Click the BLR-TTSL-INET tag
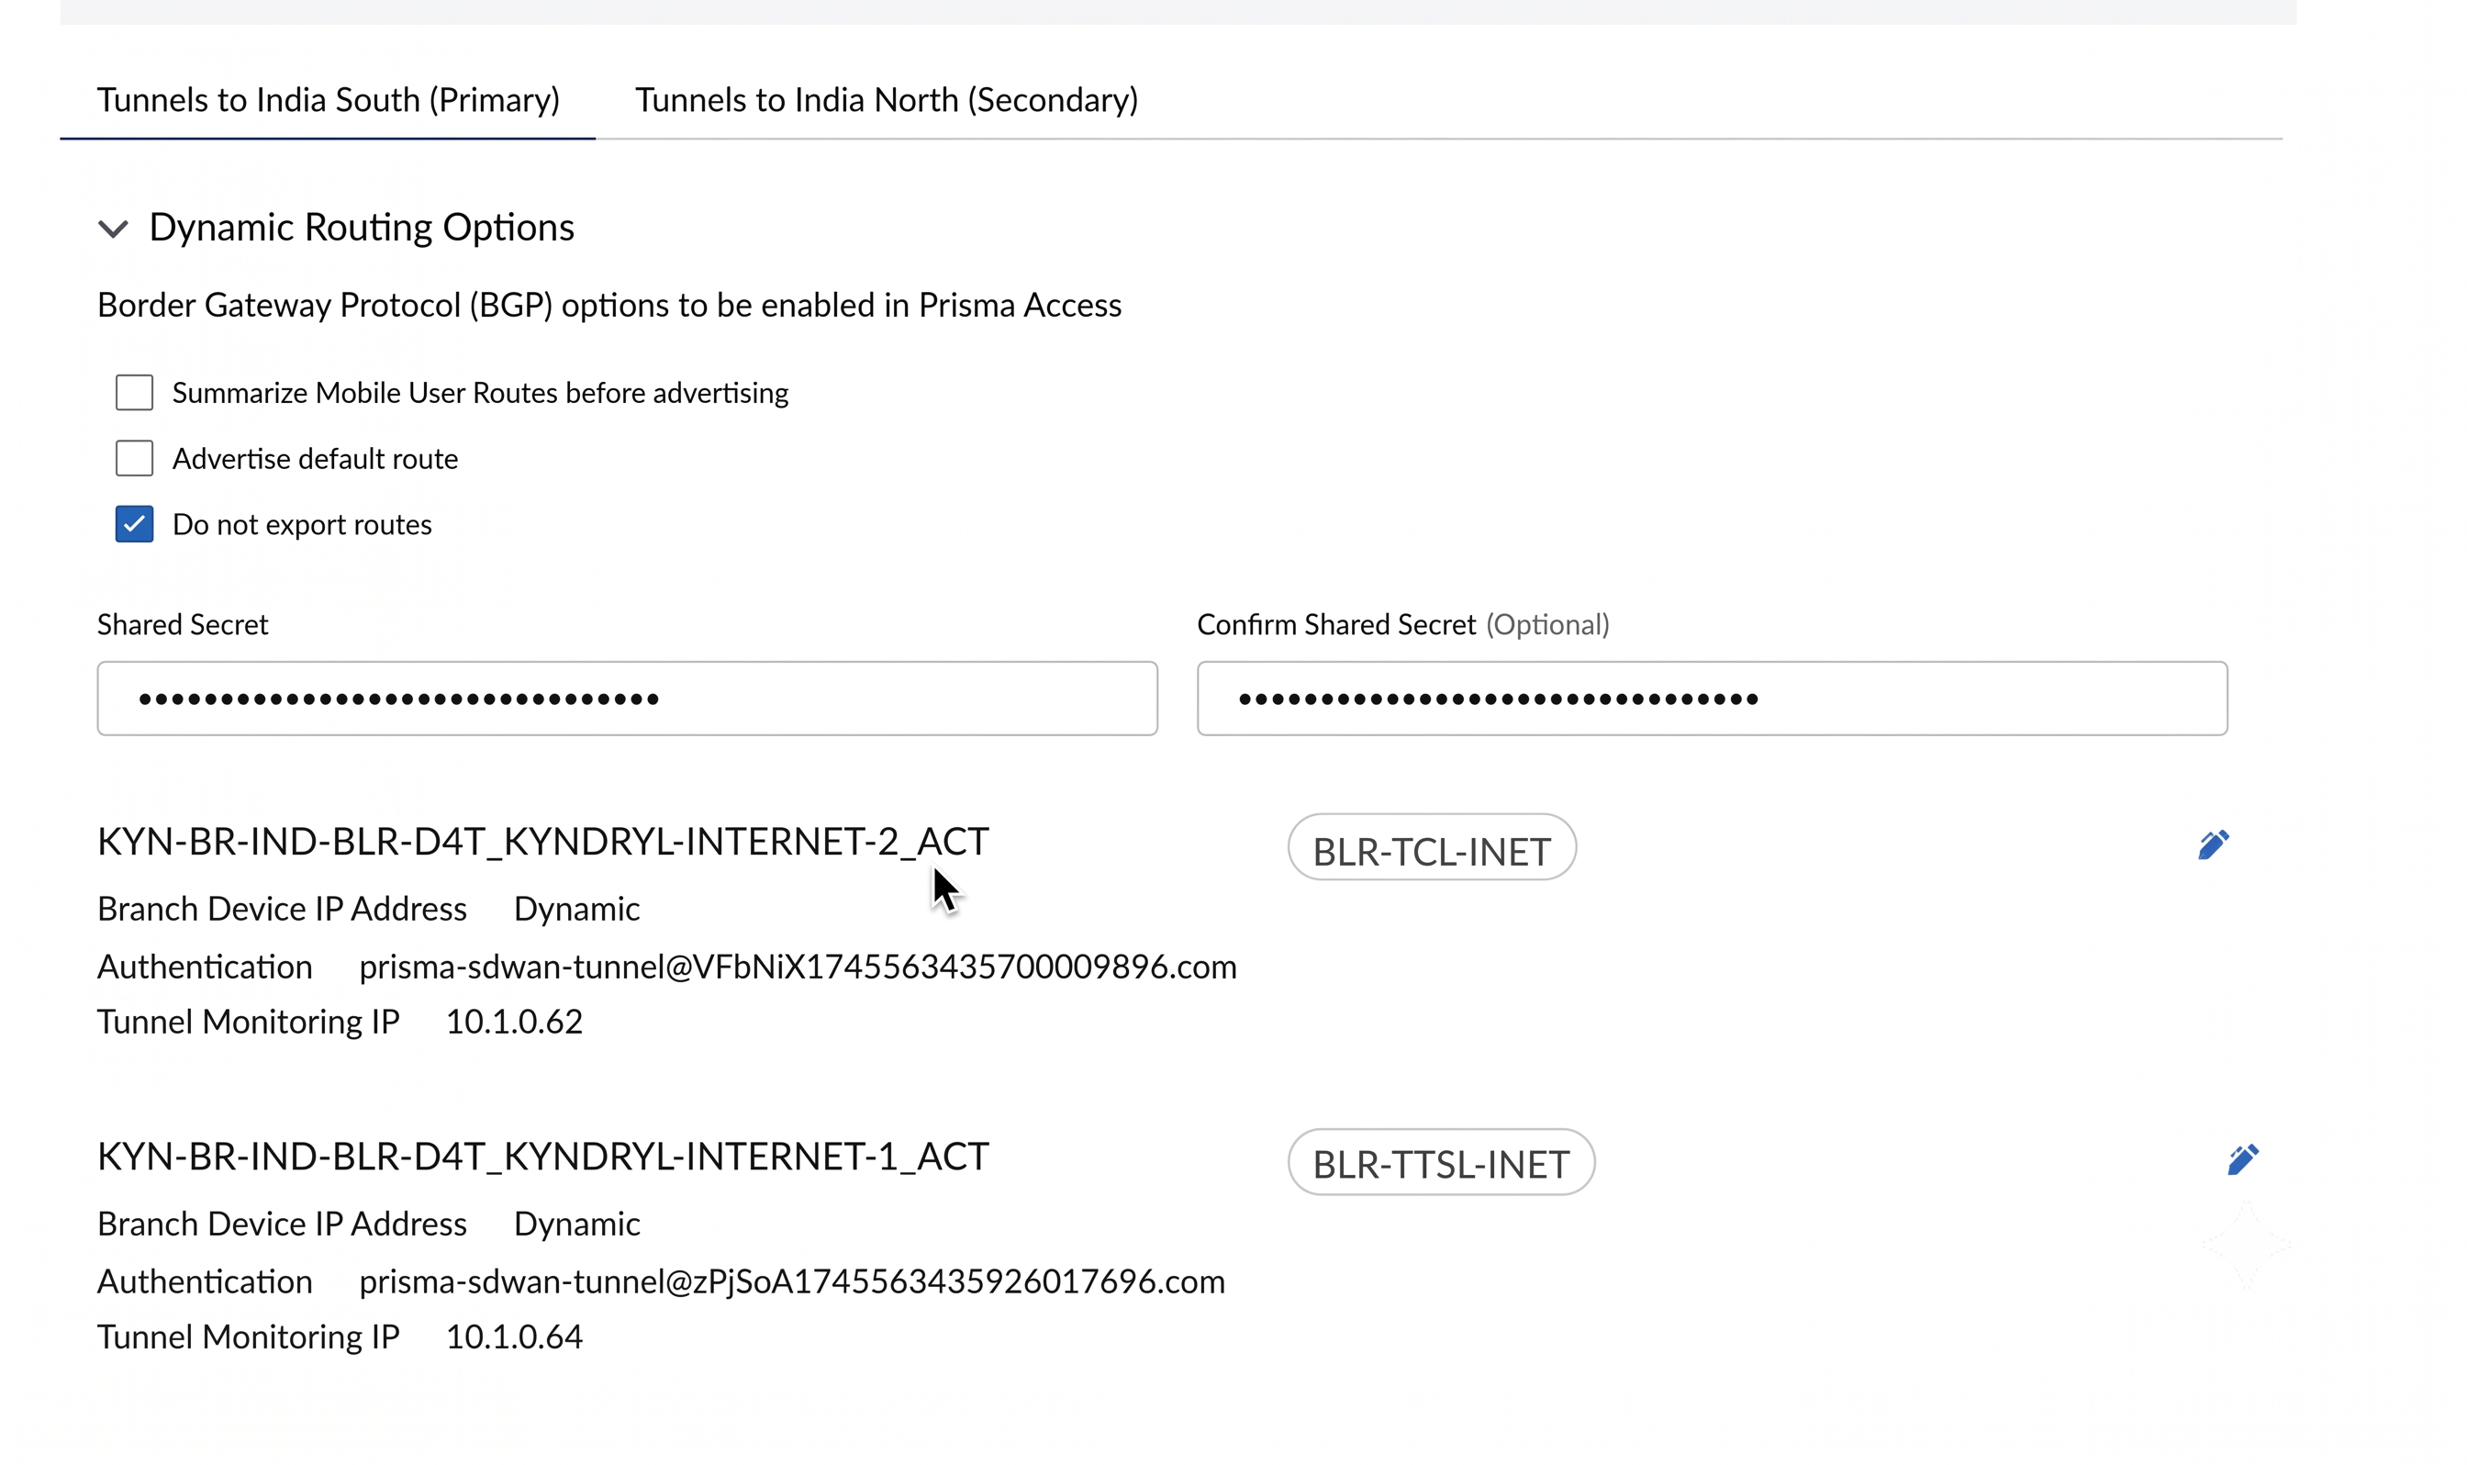The image size is (2467, 1465). point(1441,1162)
